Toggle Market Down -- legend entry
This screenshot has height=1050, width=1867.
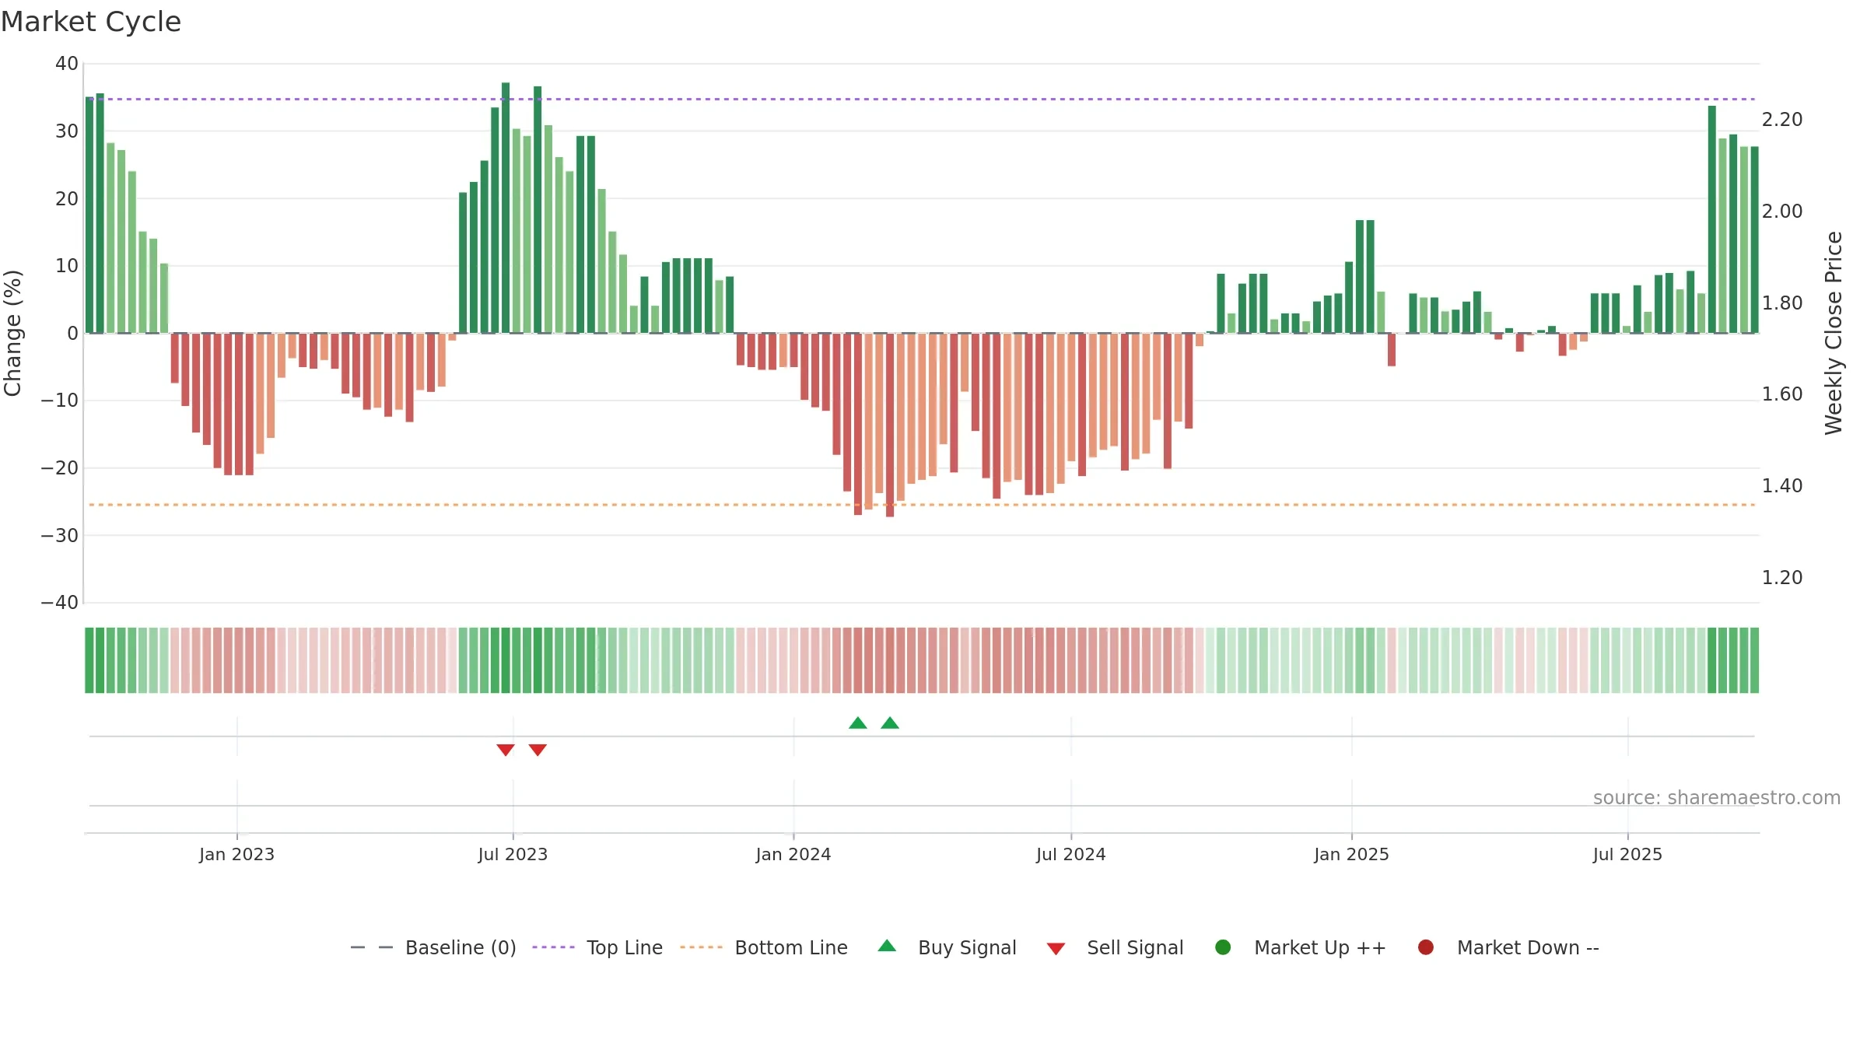pos(1508,947)
